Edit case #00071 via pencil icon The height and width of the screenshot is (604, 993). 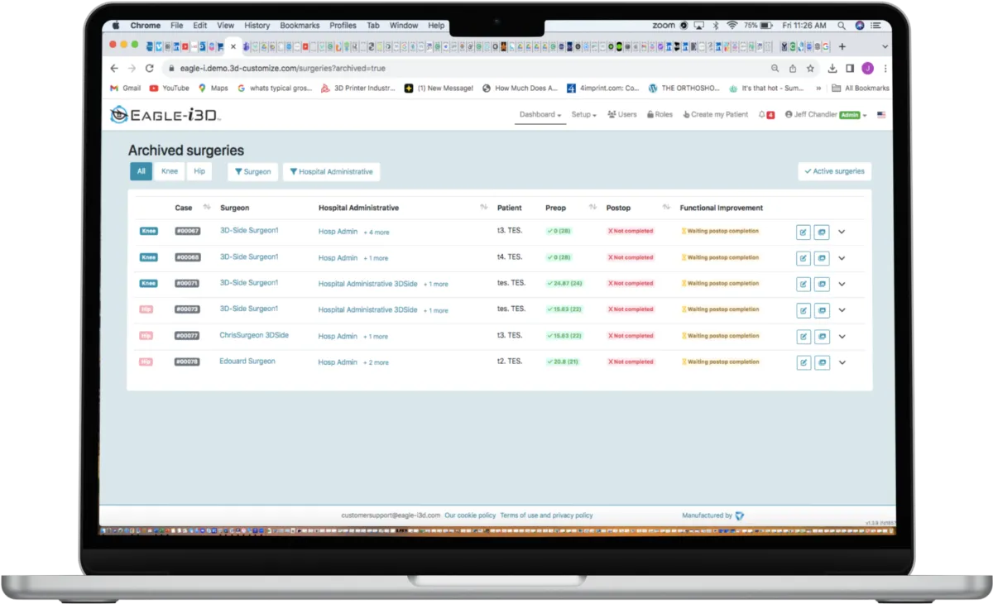[804, 284]
